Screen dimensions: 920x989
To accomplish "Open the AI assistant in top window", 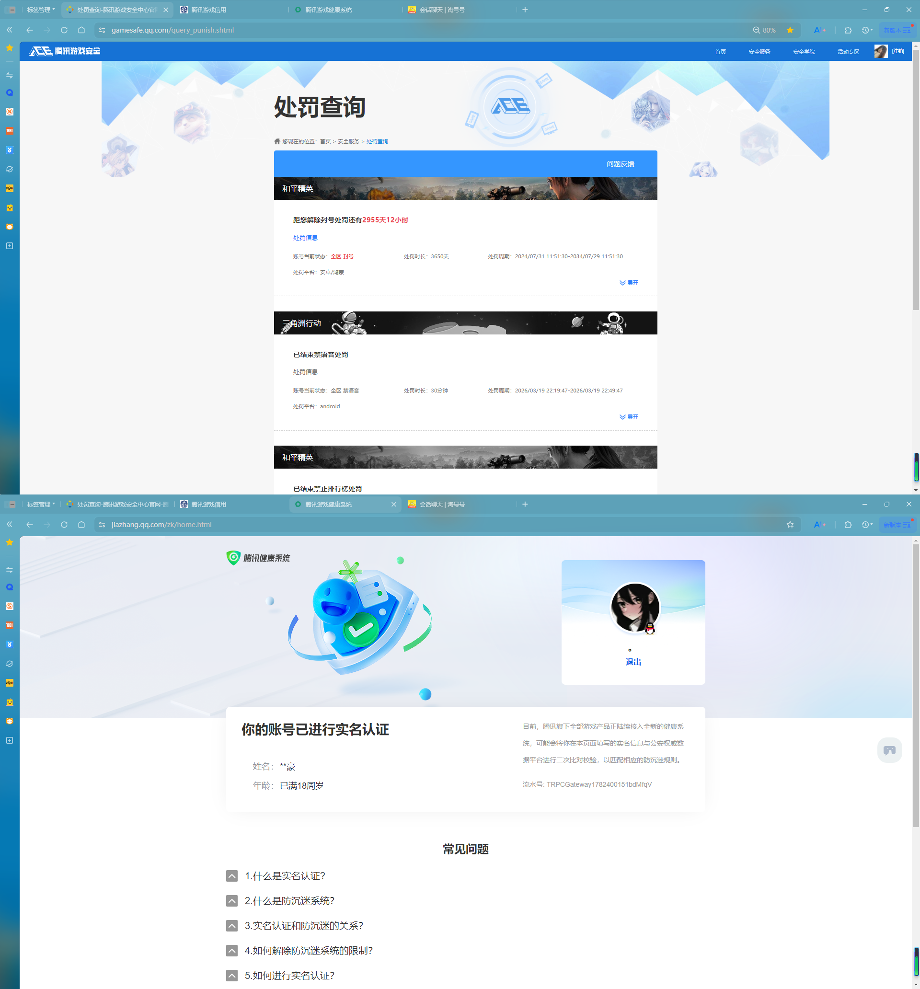I will coord(819,30).
